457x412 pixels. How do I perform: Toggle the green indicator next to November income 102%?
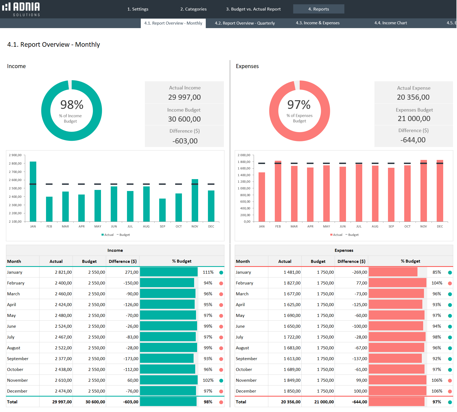(221, 380)
